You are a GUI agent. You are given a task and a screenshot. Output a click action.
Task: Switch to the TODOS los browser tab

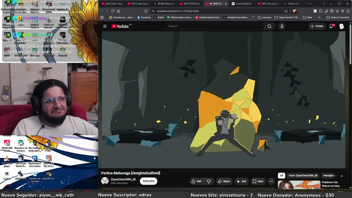(190, 4)
